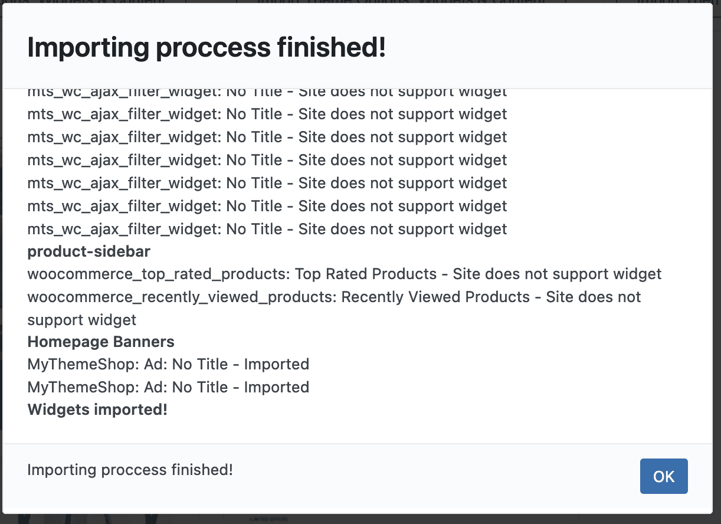Viewport: 721px width, 524px height.
Task: Click the 'Recently Viewed Products' widget title text
Action: [x=435, y=297]
